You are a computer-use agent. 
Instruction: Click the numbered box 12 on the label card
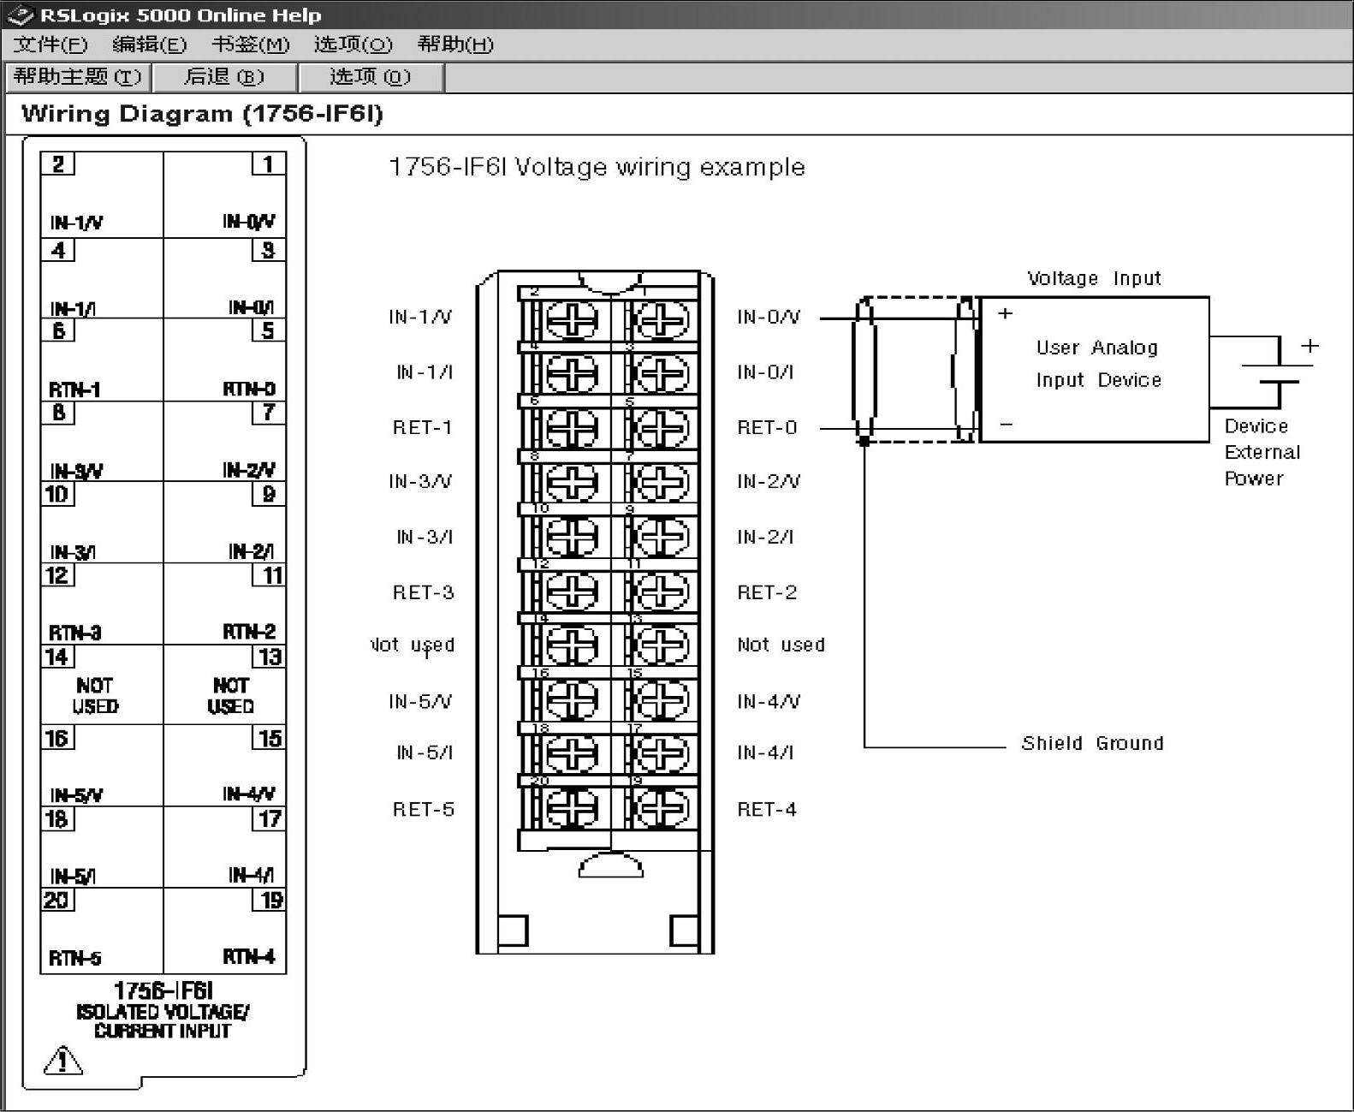pos(58,575)
